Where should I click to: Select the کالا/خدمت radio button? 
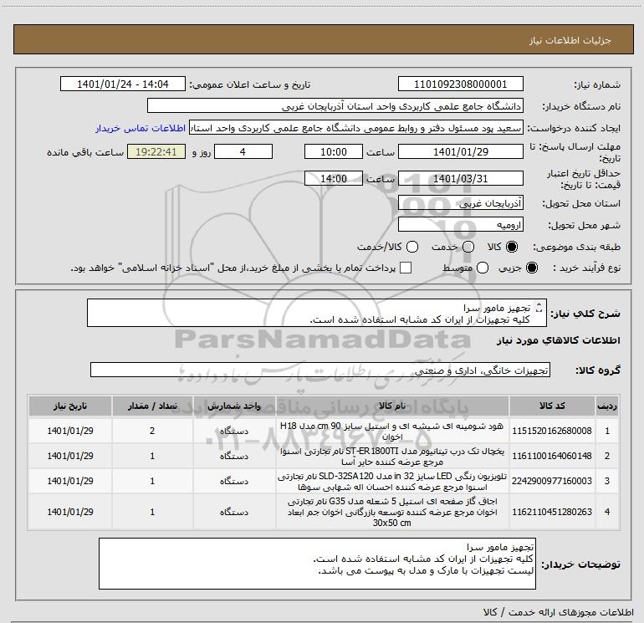(x=412, y=247)
